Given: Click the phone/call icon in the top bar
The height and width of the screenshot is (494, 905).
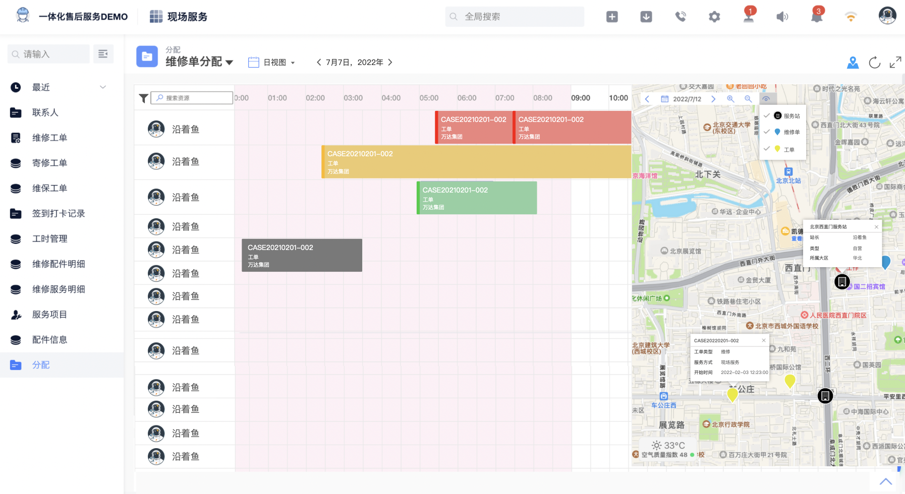Looking at the screenshot, I should [x=680, y=16].
